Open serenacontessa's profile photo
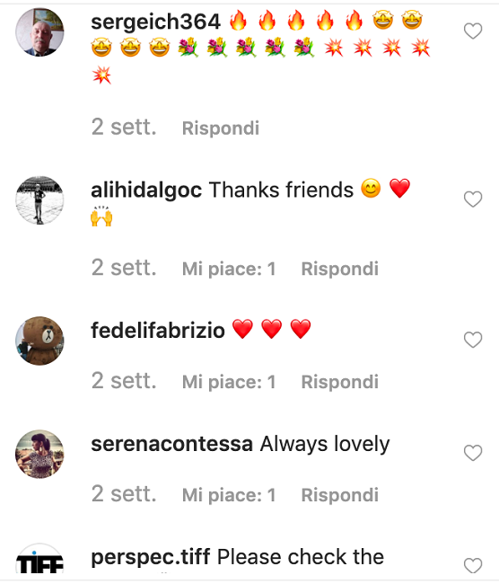Image resolution: width=499 pixels, height=584 pixels. (x=39, y=454)
